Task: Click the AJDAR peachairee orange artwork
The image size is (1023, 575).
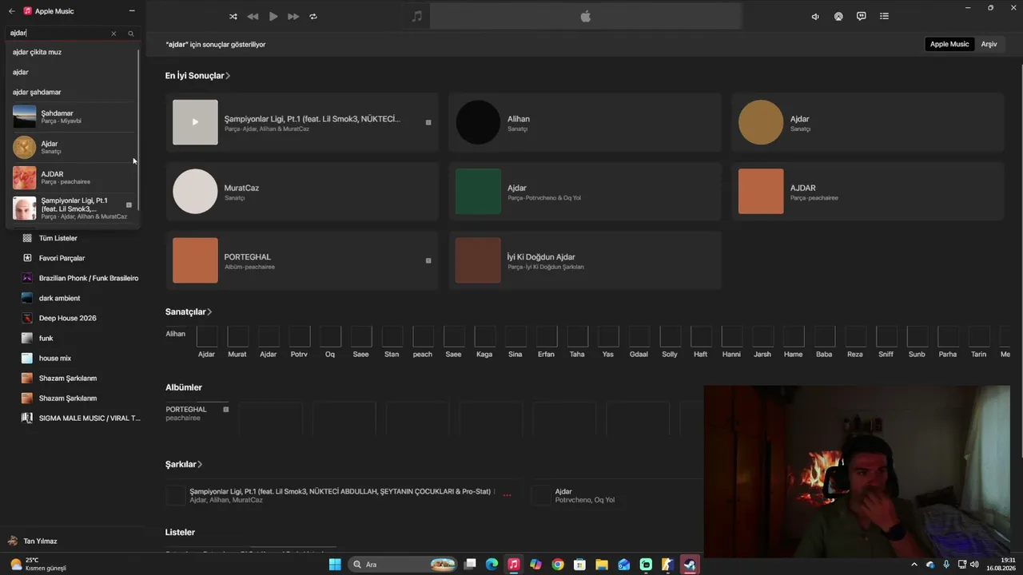Action: [761, 192]
